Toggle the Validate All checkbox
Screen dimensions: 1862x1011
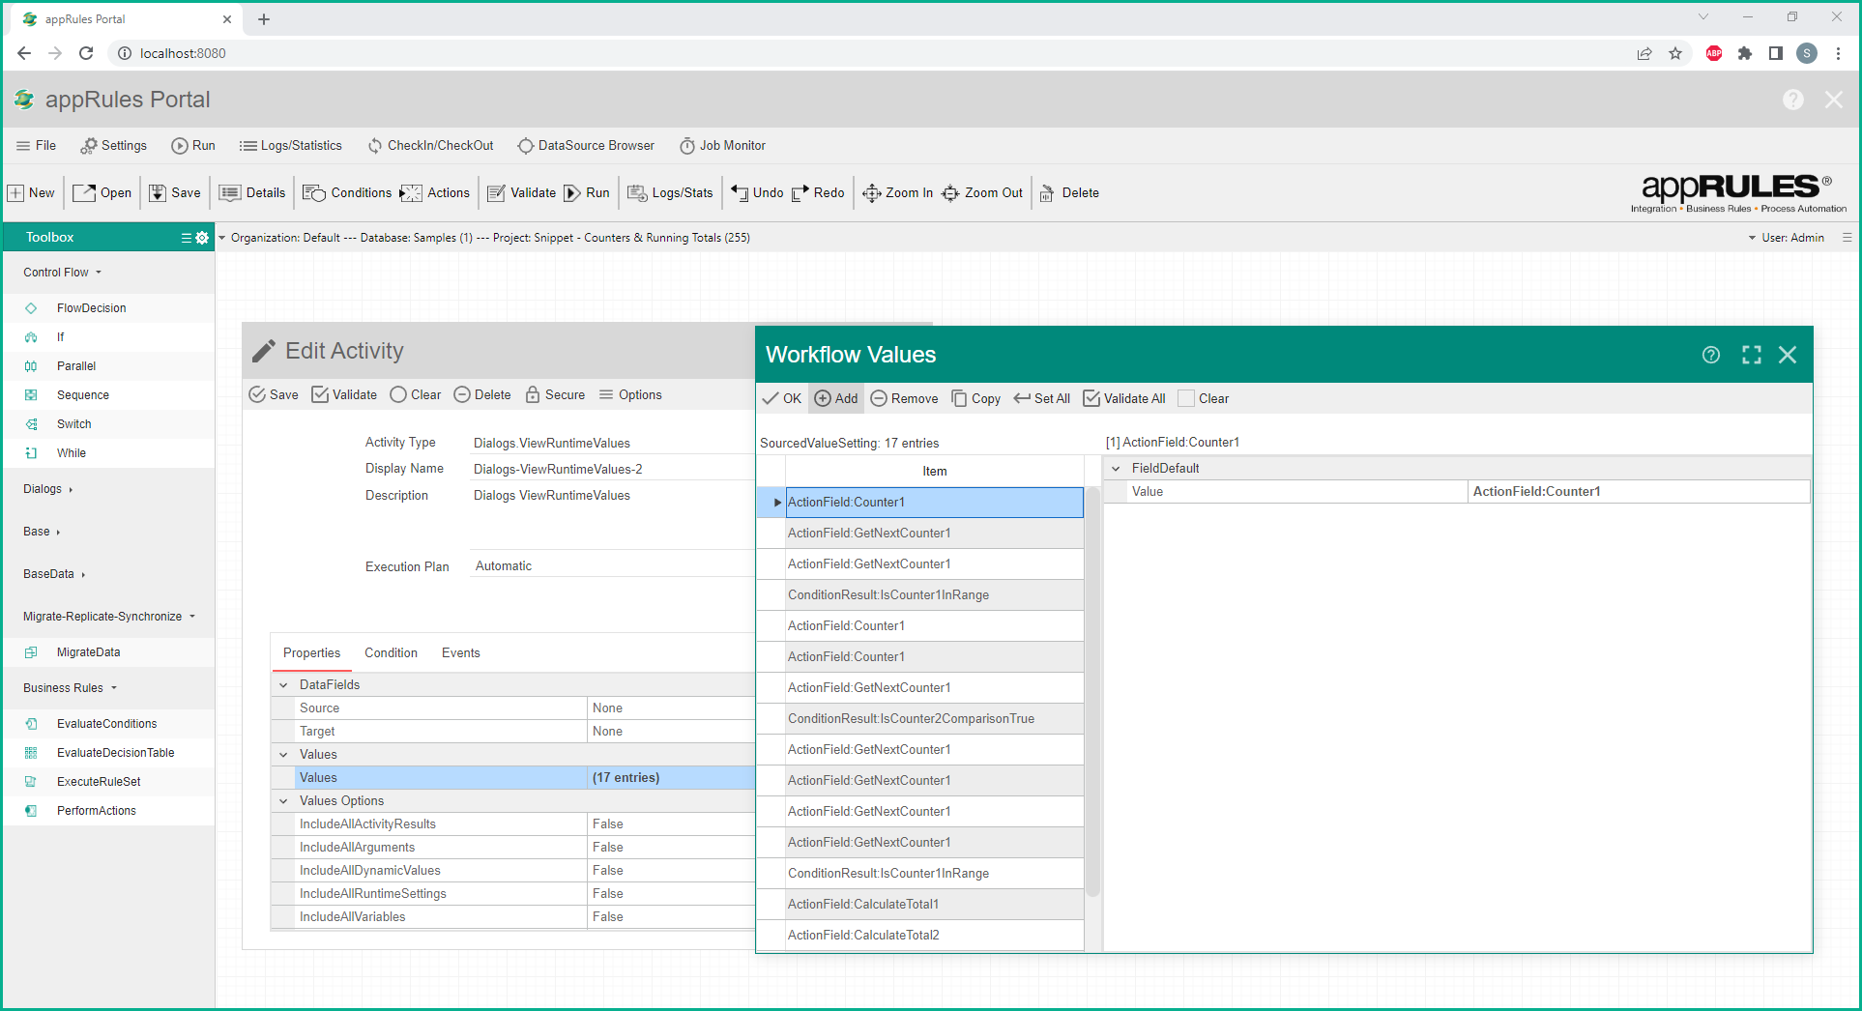coord(1091,399)
